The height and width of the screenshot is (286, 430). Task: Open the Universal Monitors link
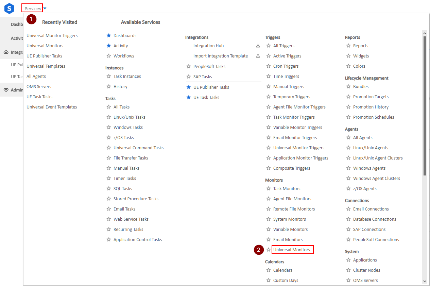tap(292, 250)
